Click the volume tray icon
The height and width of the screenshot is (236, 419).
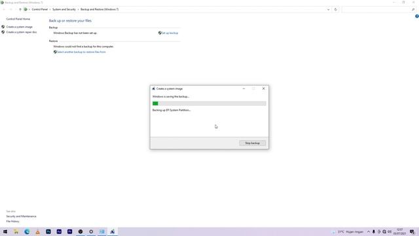tap(390, 231)
